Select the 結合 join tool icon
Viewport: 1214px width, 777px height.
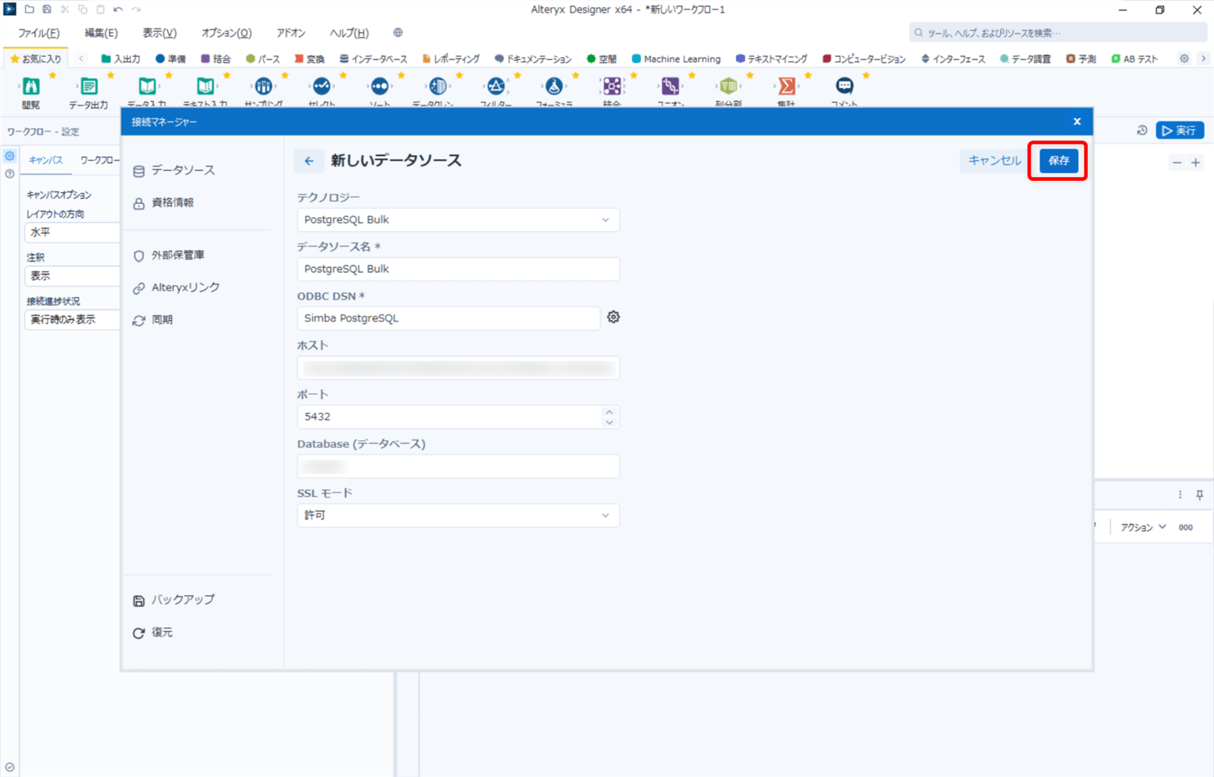click(612, 86)
